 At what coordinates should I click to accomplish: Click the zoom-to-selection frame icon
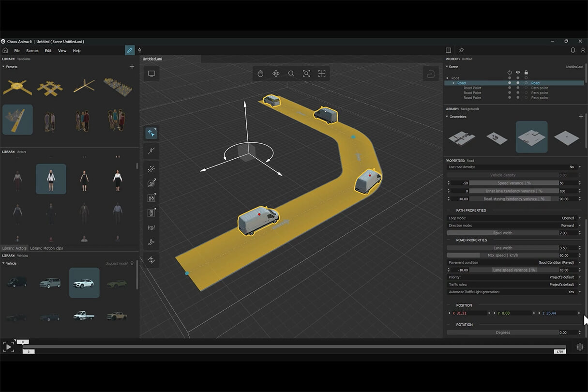[x=306, y=74]
